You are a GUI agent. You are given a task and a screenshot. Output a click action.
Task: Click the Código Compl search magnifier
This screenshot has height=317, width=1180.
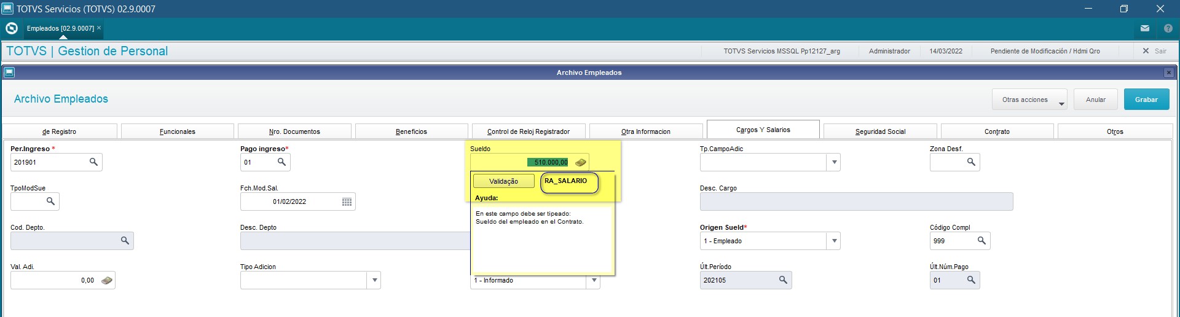(981, 241)
